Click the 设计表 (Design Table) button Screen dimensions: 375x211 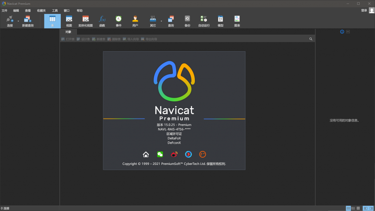[x=83, y=39]
